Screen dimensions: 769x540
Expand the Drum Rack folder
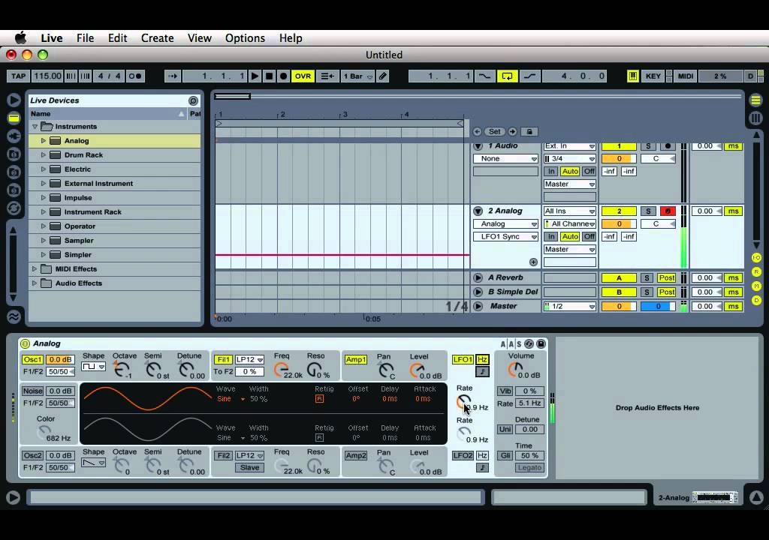tap(43, 154)
